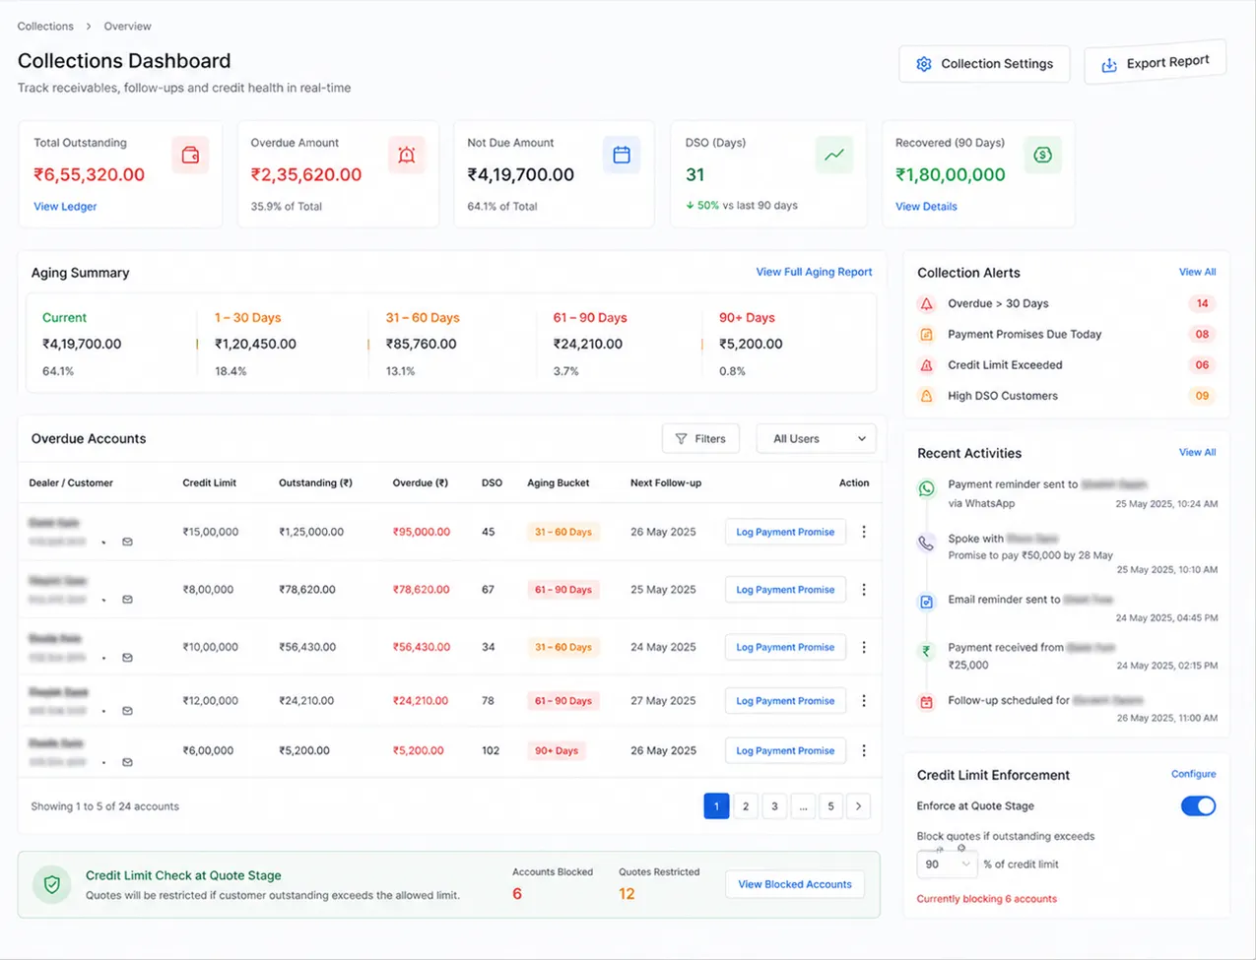Click the 61 – 90 Days aging summary amount ₹24,210.00
The height and width of the screenshot is (960, 1256).
(x=587, y=345)
